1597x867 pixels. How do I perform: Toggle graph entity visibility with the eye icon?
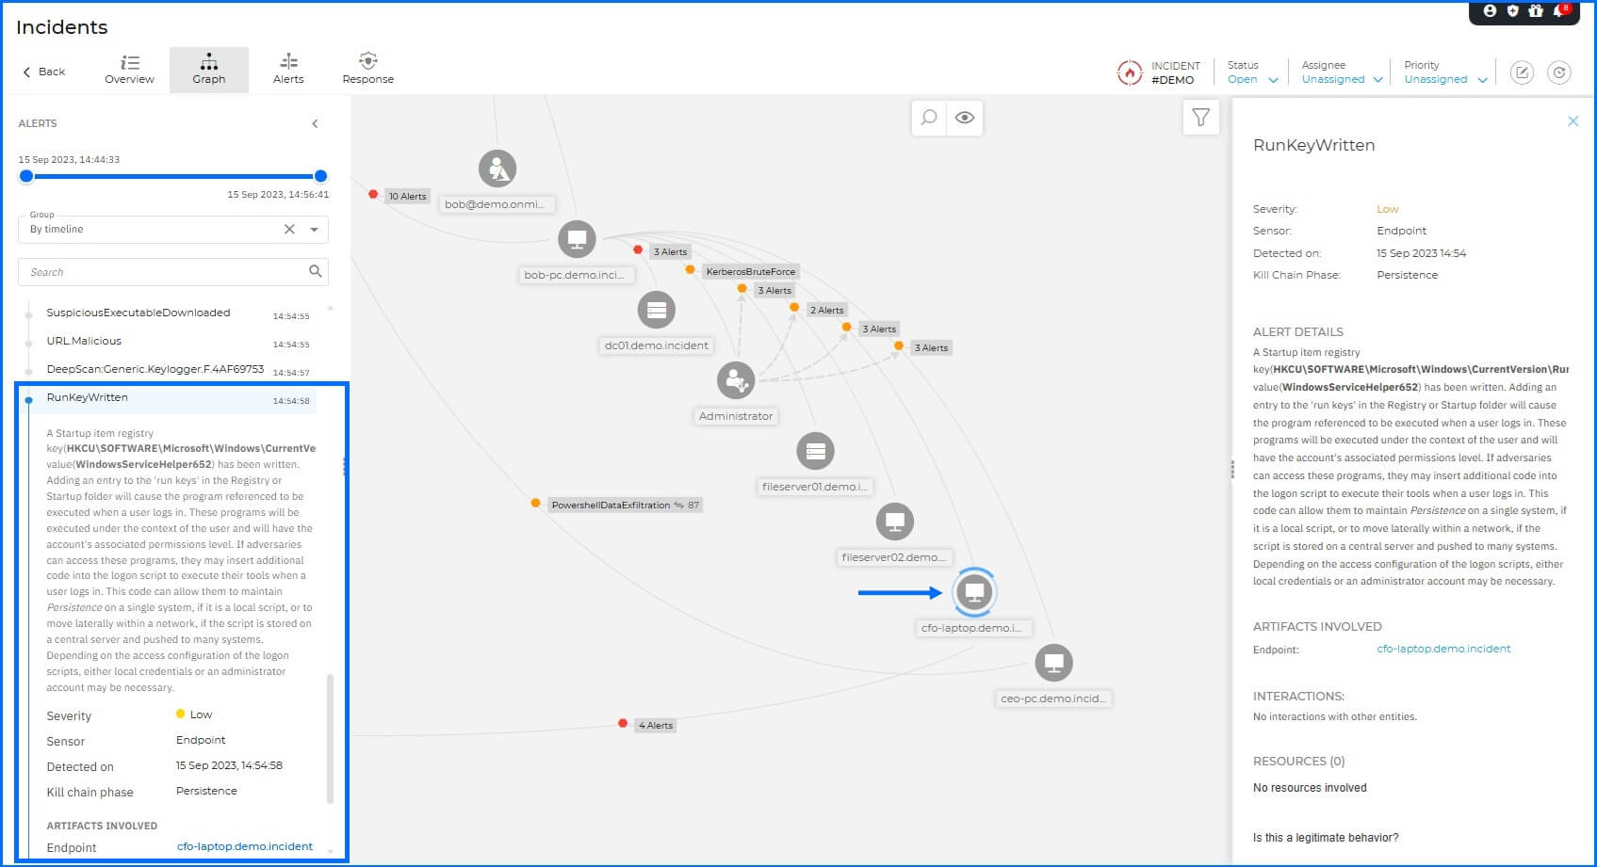click(964, 118)
